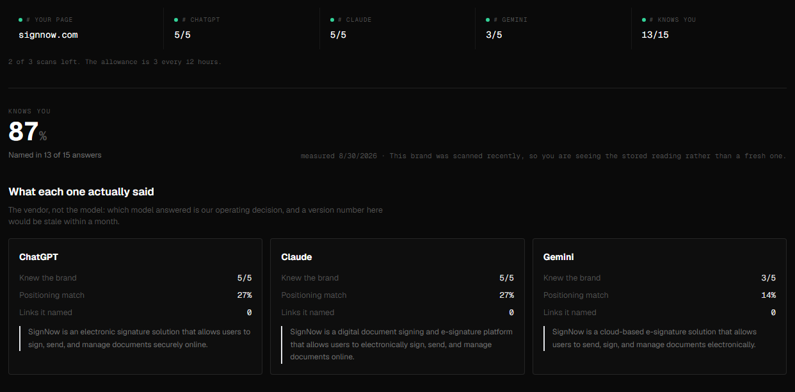This screenshot has width=795, height=392.
Task: Select the '# CHATGPT' top stat label
Action: point(201,20)
